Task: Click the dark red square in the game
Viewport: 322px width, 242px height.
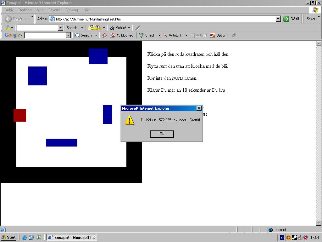Action: pyautogui.click(x=20, y=115)
